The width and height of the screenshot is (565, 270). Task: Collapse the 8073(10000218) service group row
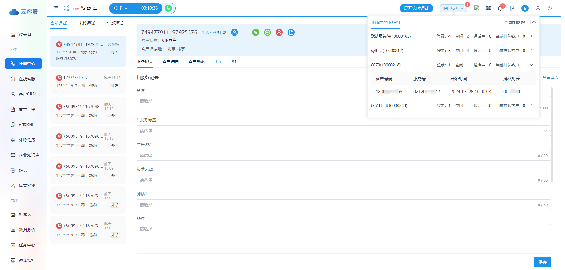(531, 65)
